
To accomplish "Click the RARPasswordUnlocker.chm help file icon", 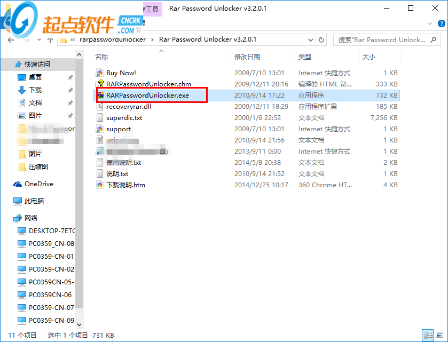I will [99, 84].
